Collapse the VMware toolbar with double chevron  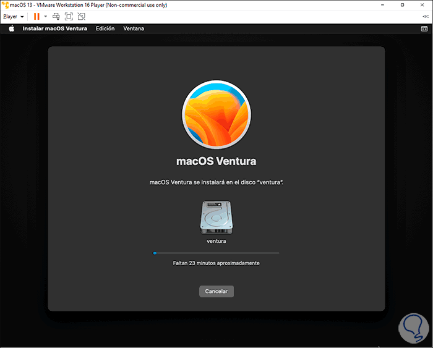(426, 17)
